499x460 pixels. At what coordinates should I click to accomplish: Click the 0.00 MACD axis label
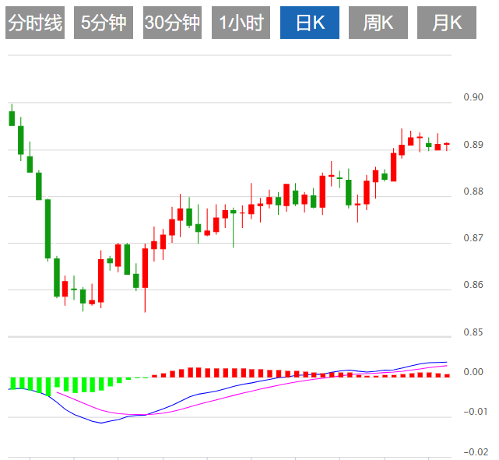(x=473, y=372)
